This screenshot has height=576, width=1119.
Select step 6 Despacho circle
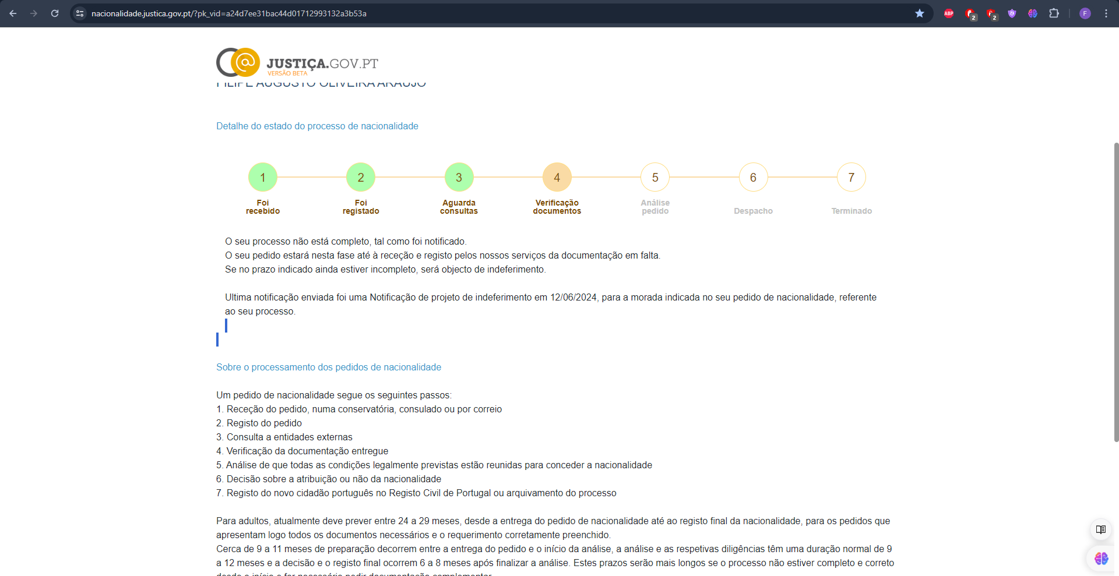point(753,177)
